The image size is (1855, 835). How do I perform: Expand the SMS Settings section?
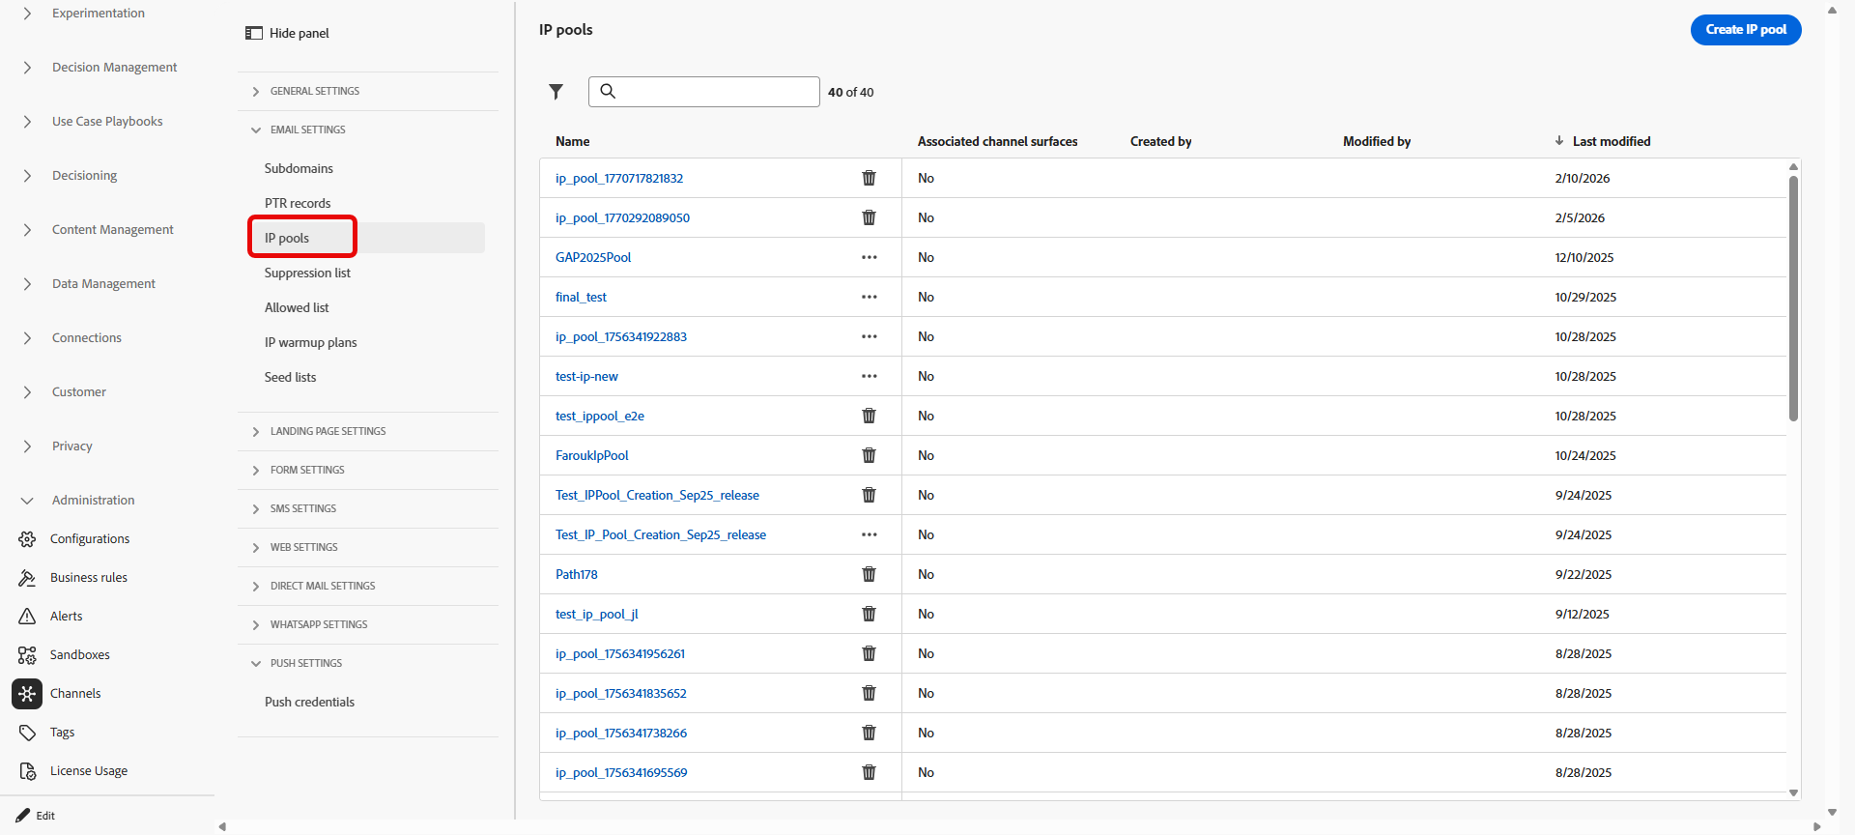point(256,509)
